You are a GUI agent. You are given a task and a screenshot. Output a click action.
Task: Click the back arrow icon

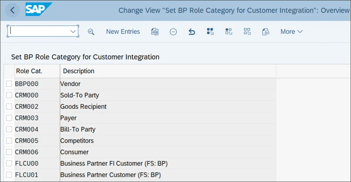[12, 10]
